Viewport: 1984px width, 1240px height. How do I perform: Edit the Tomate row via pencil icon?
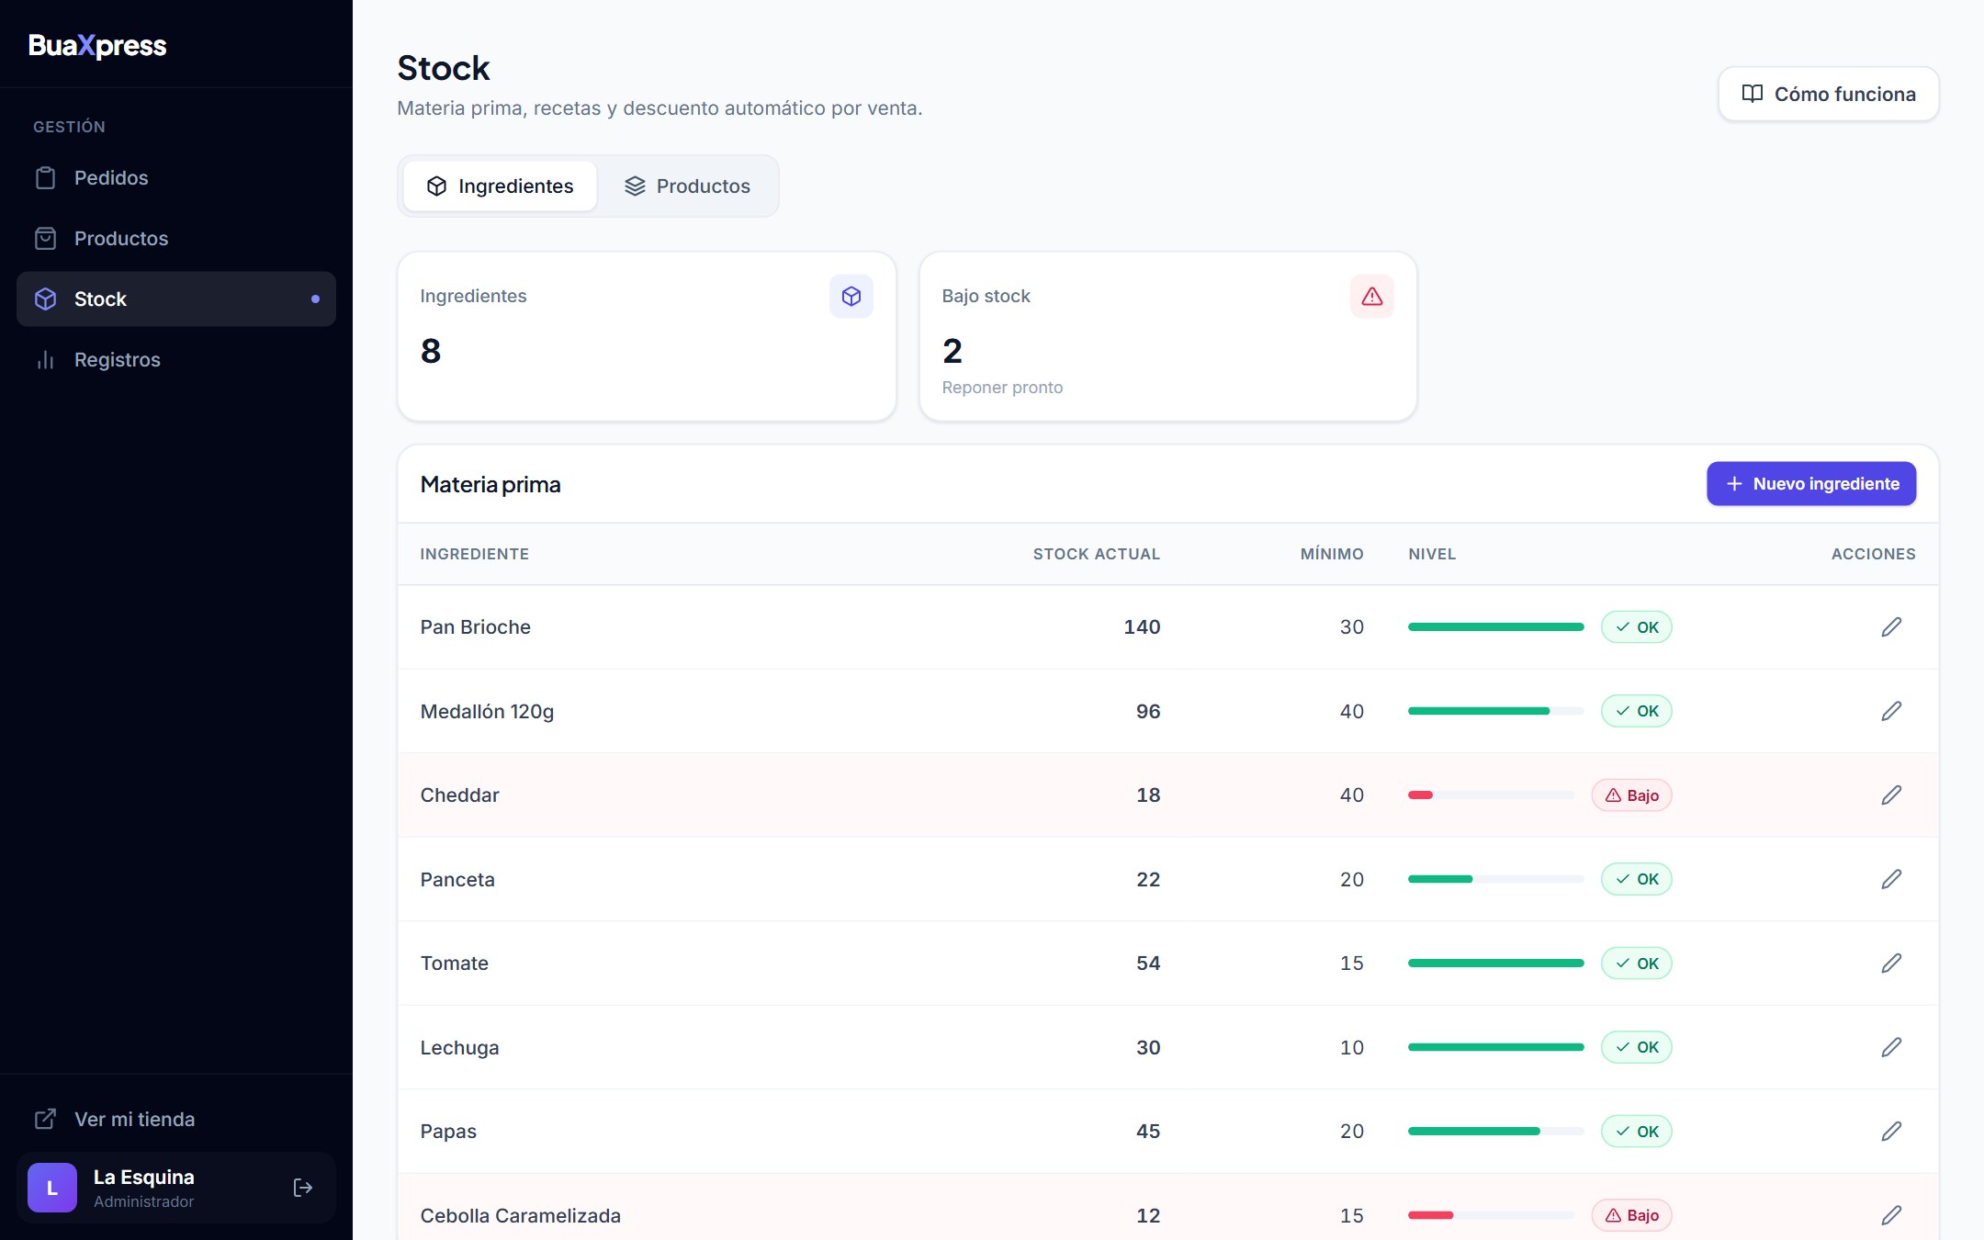1891,964
